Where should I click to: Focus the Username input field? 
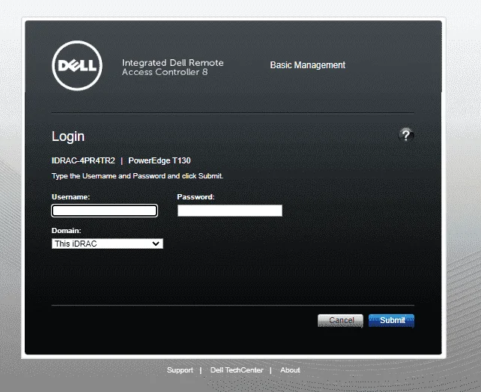(x=105, y=211)
